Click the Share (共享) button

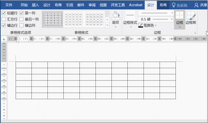[201, 5]
